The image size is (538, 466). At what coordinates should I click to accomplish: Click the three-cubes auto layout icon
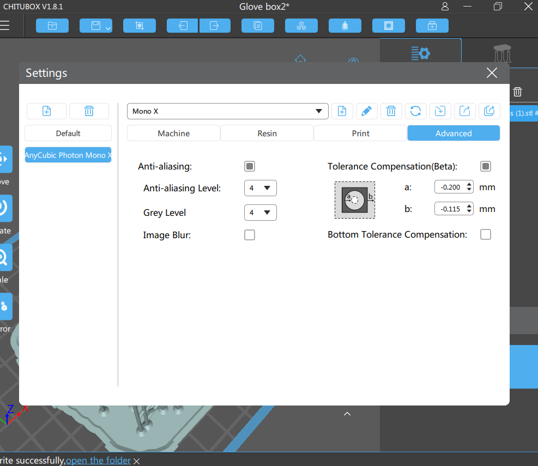click(x=301, y=26)
